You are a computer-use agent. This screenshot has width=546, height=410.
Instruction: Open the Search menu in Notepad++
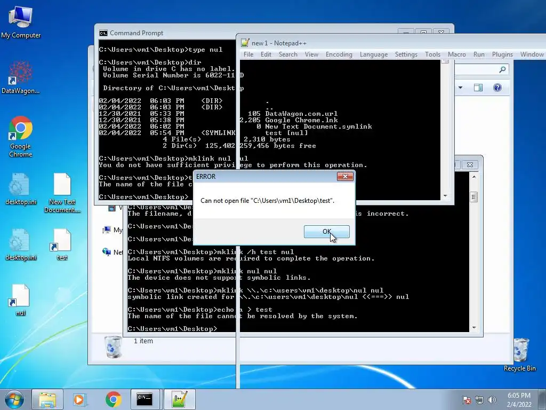tap(288, 54)
